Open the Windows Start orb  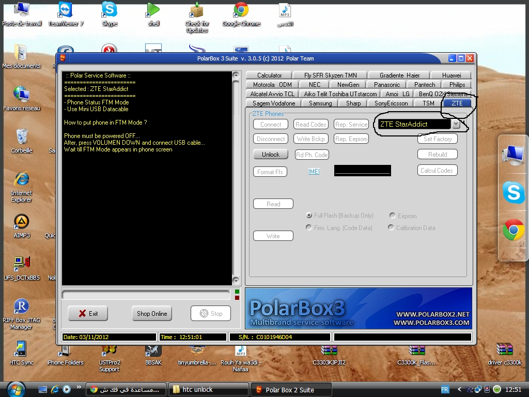click(x=16, y=390)
